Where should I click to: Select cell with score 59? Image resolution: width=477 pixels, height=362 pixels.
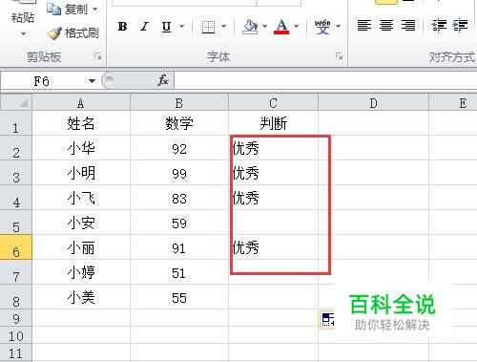179,223
